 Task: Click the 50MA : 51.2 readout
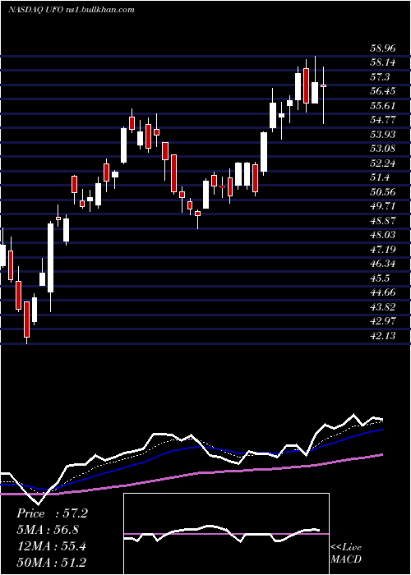(51, 563)
